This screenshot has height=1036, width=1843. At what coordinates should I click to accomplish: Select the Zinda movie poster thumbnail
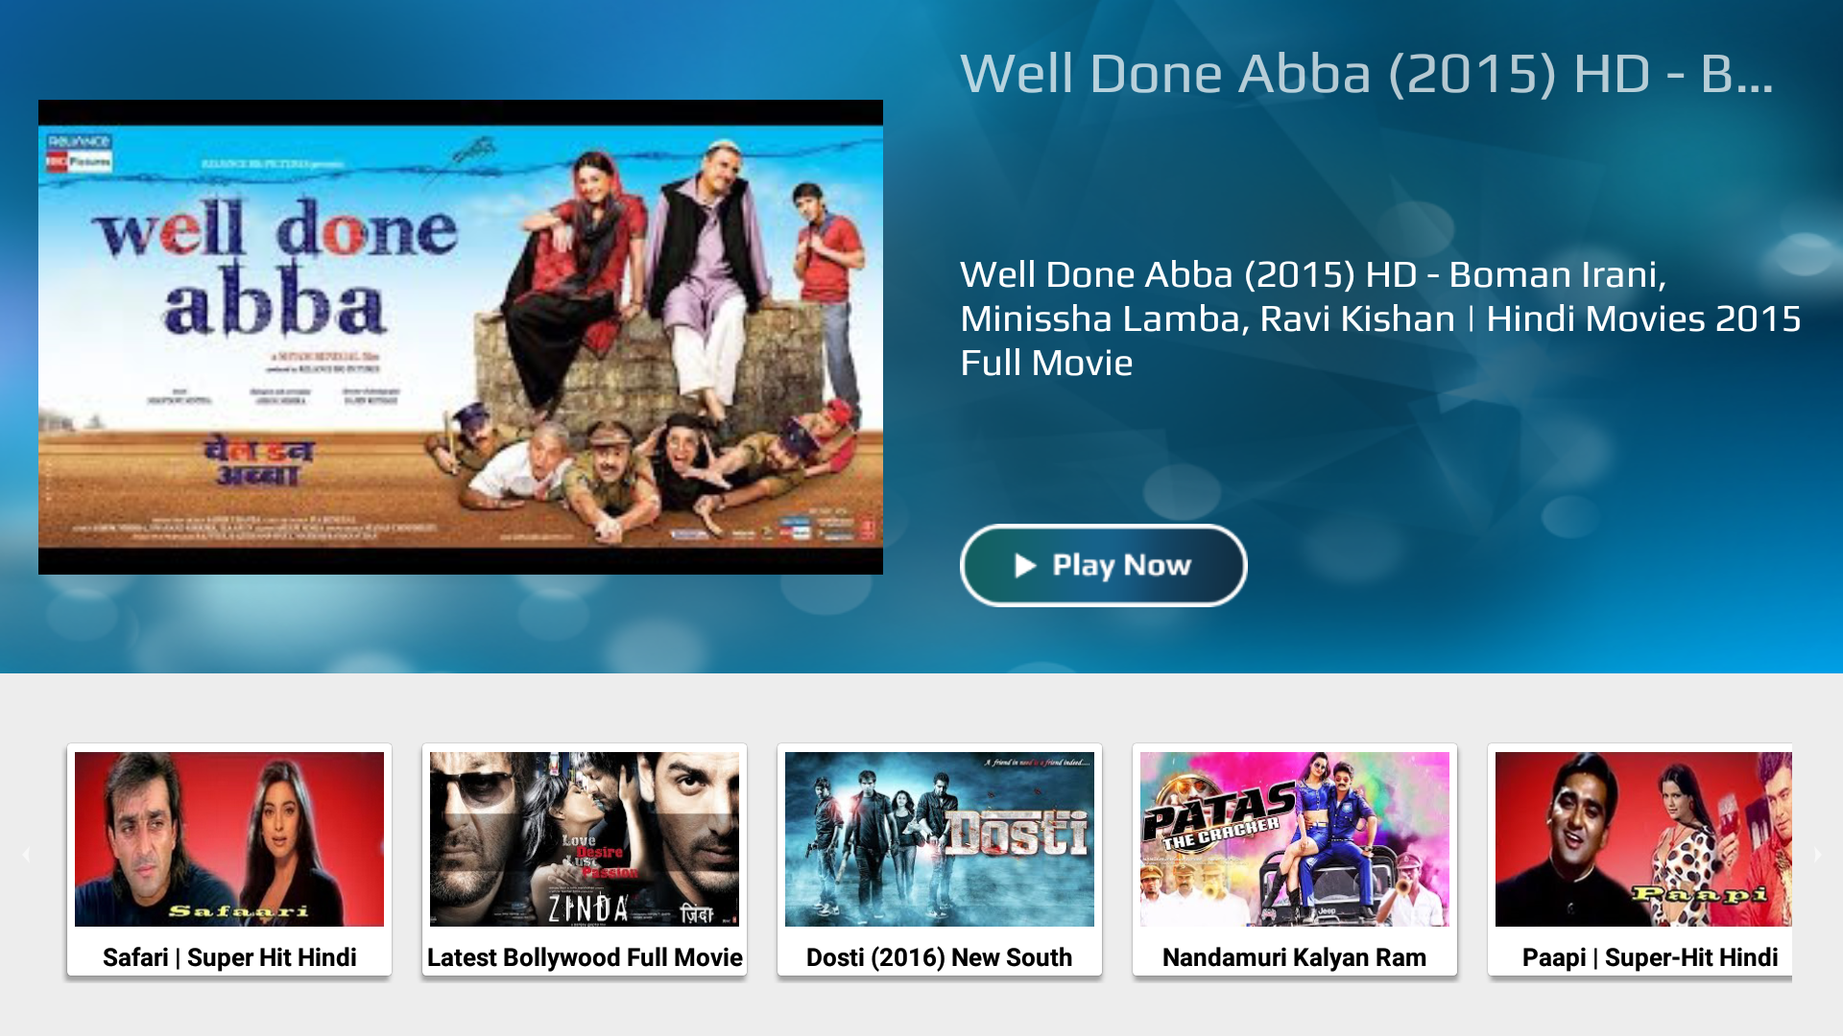point(585,839)
